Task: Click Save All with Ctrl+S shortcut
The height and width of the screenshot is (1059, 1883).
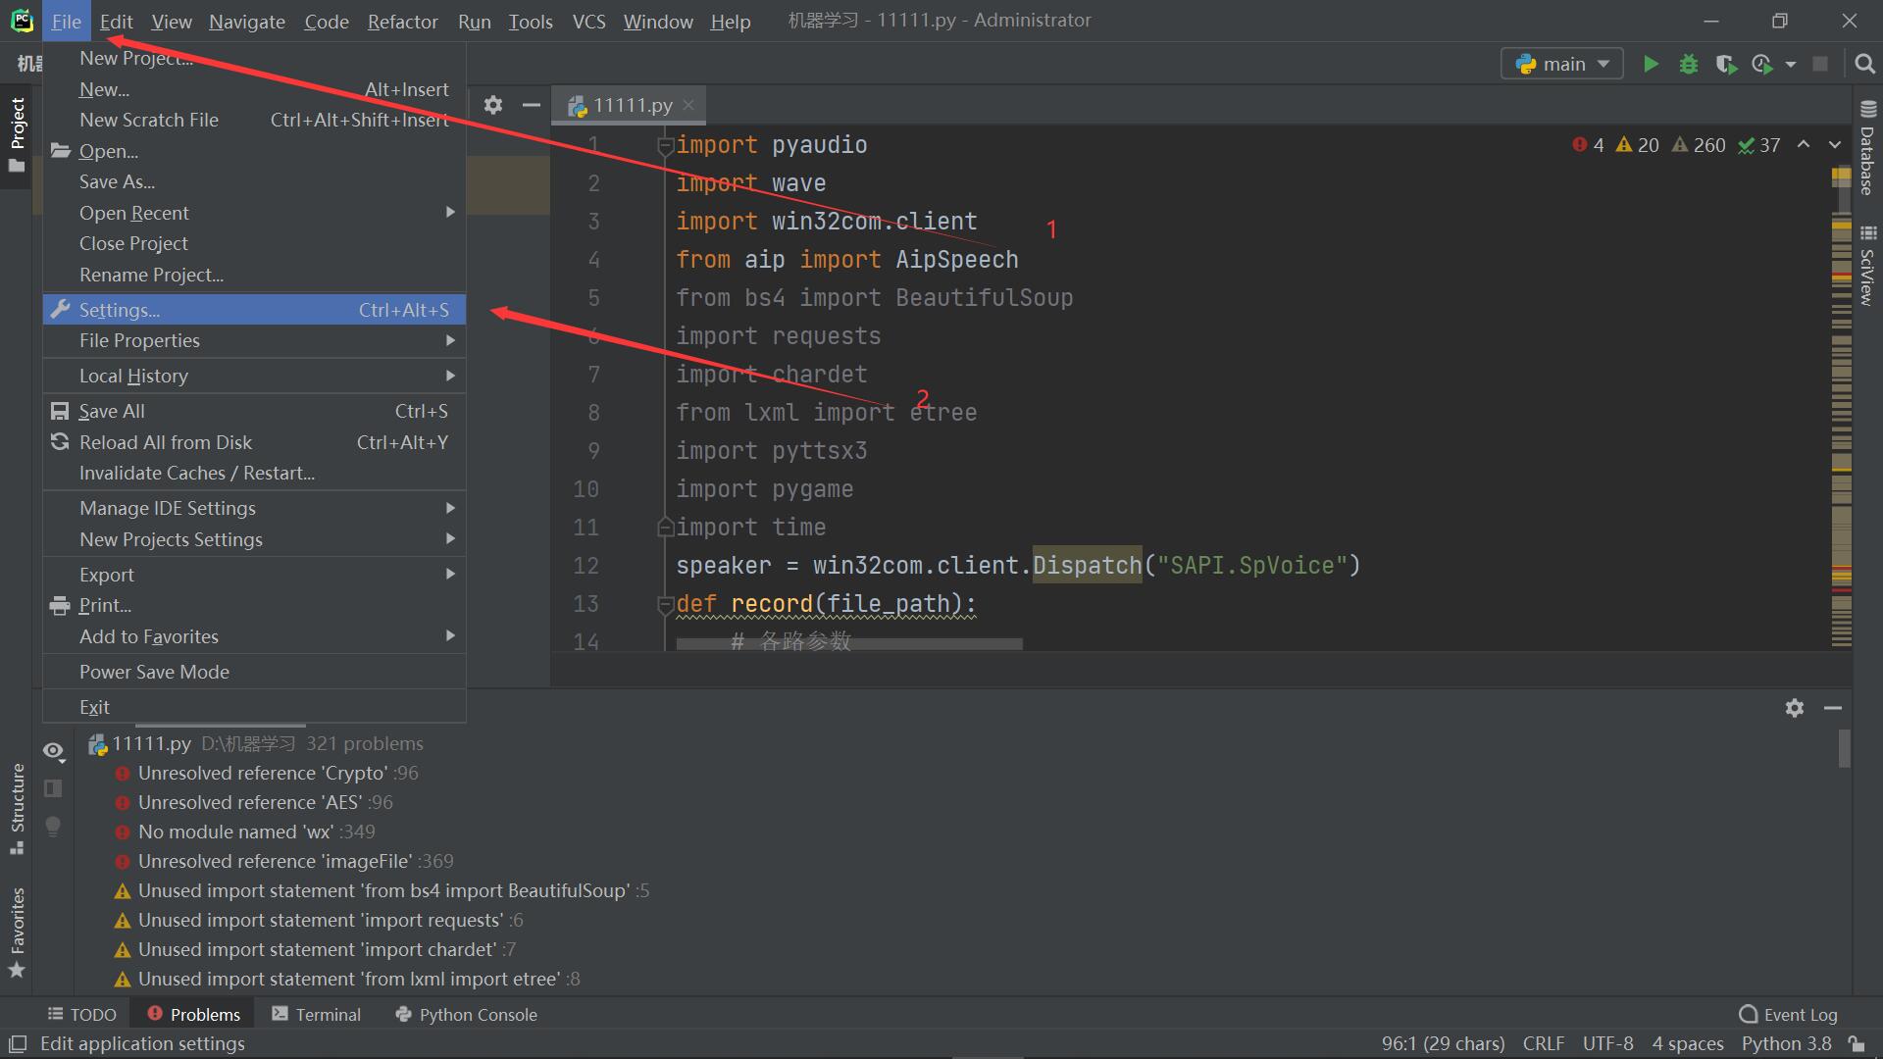Action: [x=111, y=411]
